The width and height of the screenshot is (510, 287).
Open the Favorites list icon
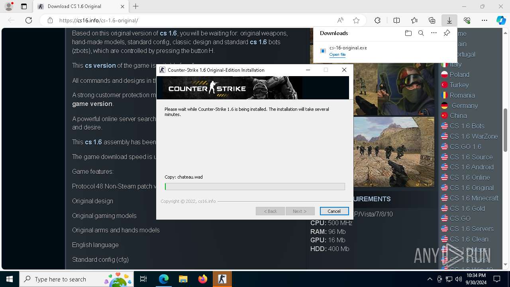[x=414, y=20]
